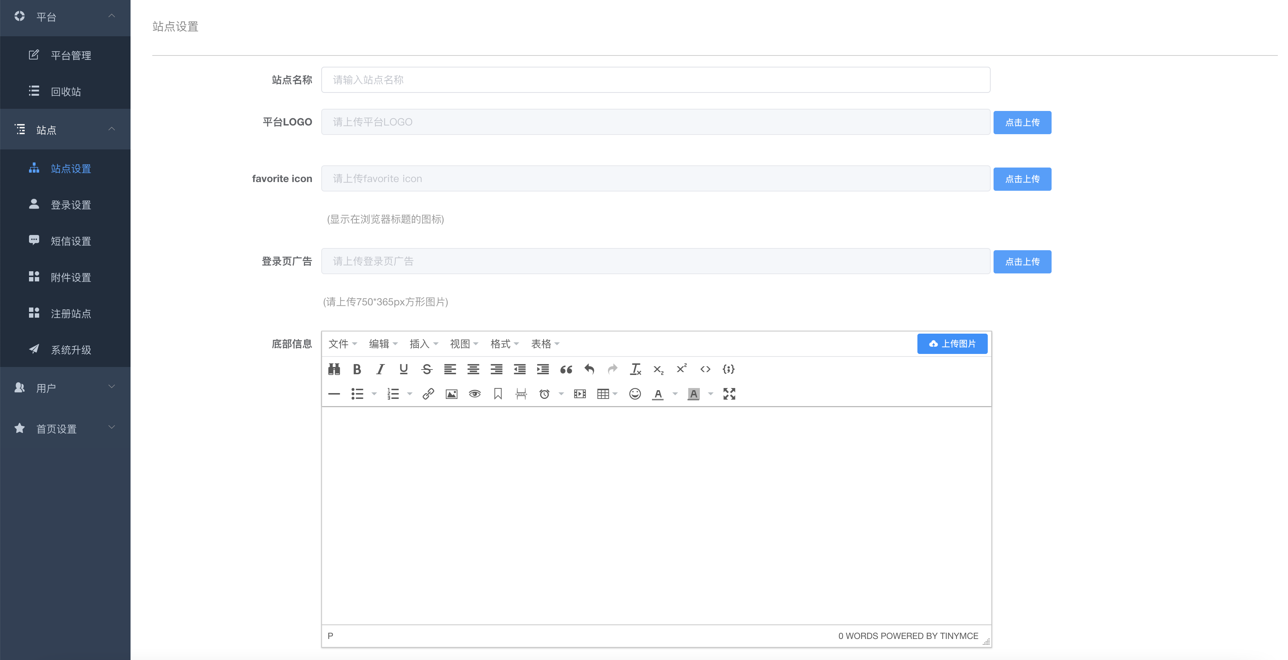Viewport: 1288px width, 660px height.
Task: Toggle italic formatting in the editor
Action: 380,369
